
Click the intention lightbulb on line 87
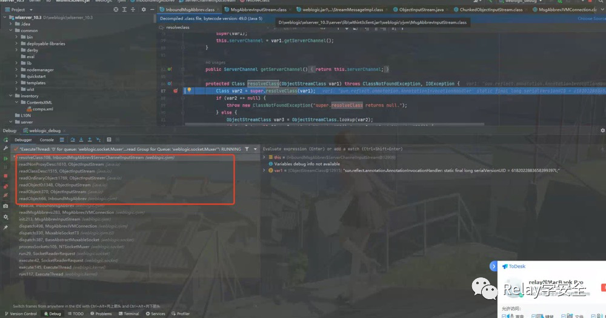pyautogui.click(x=189, y=90)
